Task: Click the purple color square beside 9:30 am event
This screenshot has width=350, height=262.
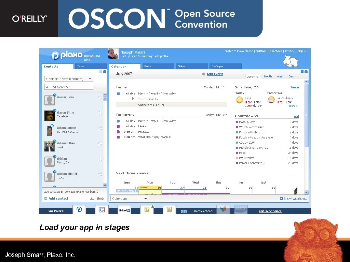Action: (118, 132)
